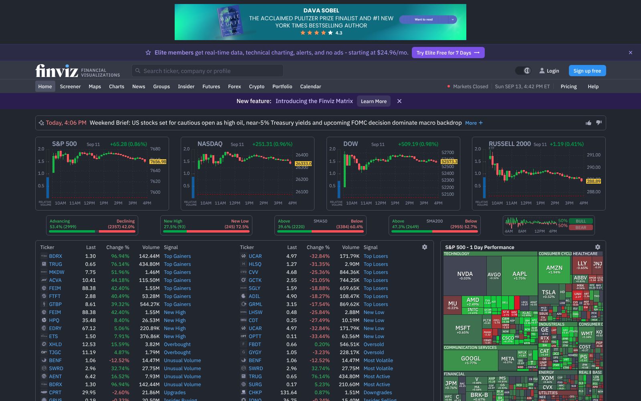Image resolution: width=641 pixels, height=401 pixels.
Task: Click the ADIL logo icon
Action: (x=243, y=296)
